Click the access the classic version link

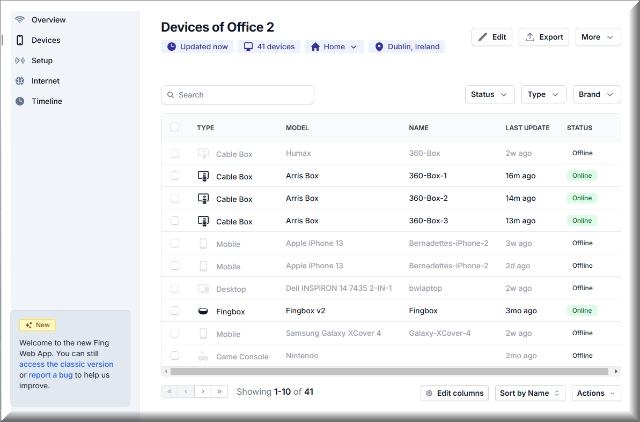pos(66,364)
